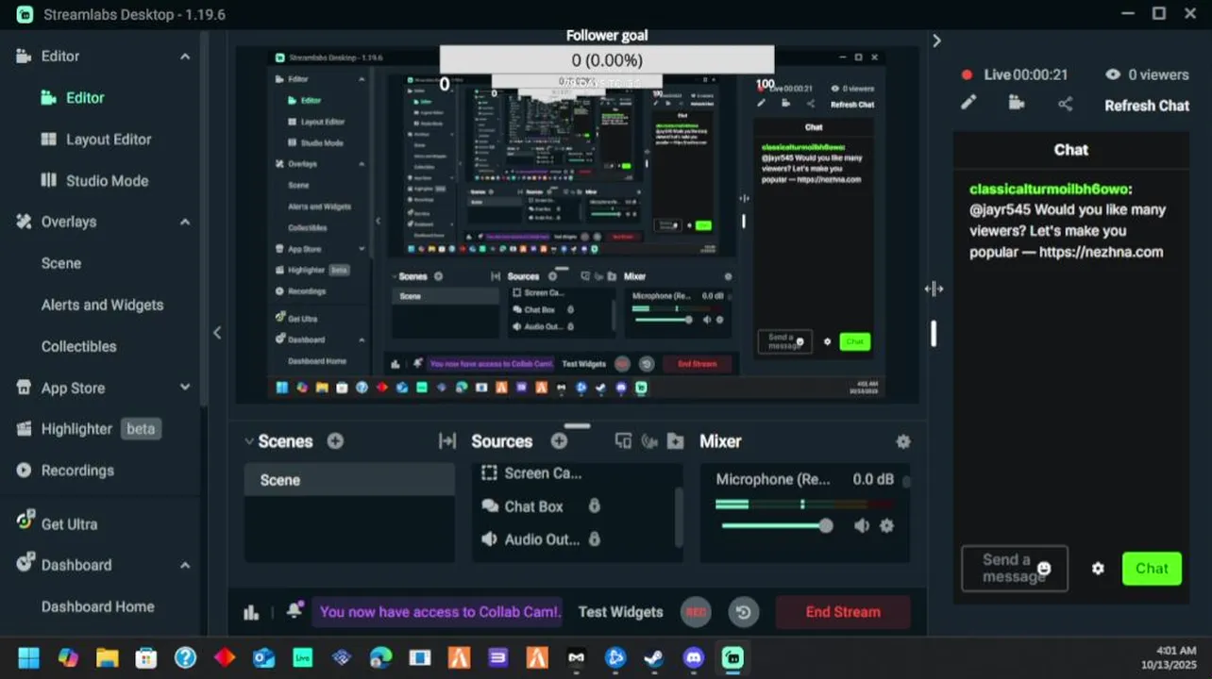Image resolution: width=1212 pixels, height=679 pixels.
Task: Click Test Widgets
Action: coord(620,612)
